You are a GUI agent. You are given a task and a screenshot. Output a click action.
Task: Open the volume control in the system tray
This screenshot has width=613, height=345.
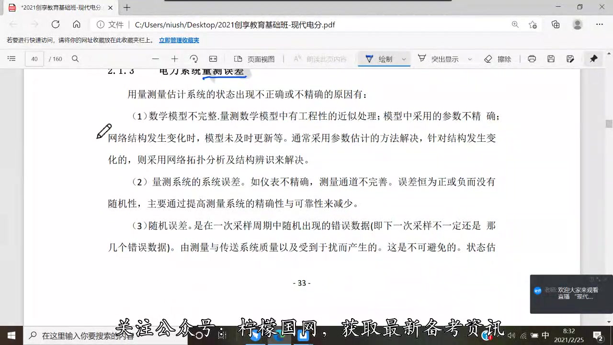pos(511,335)
